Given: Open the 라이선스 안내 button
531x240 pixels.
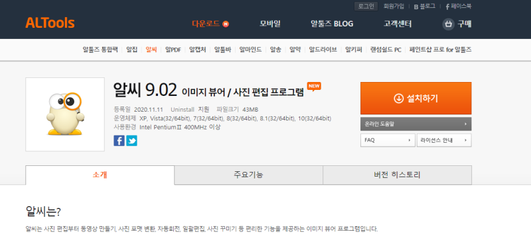Looking at the screenshot, I should [444, 140].
